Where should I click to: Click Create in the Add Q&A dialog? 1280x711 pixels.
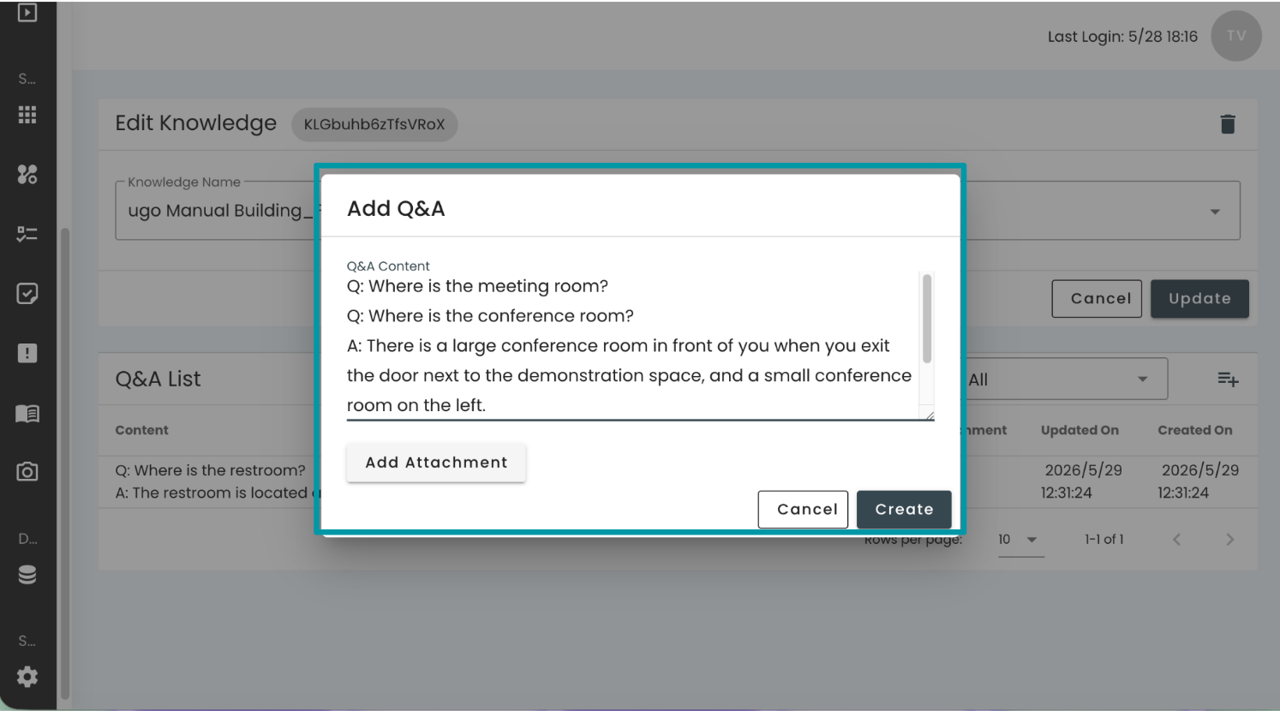pyautogui.click(x=904, y=510)
